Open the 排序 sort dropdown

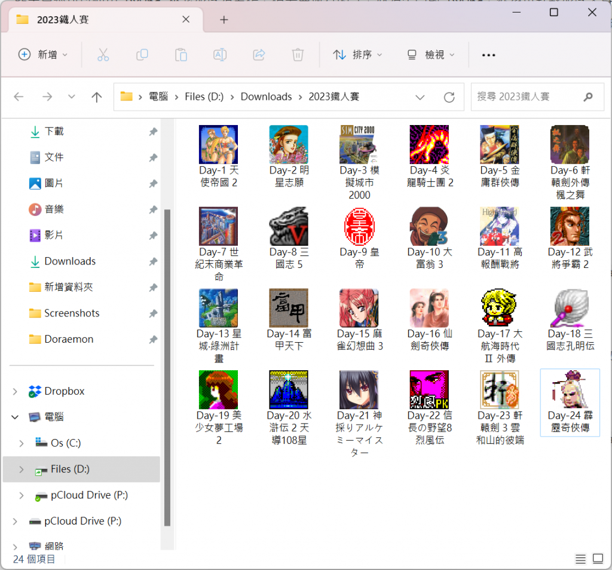click(357, 54)
